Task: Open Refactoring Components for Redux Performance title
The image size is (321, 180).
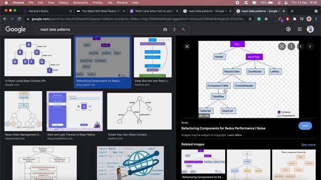Action: tap(223, 128)
